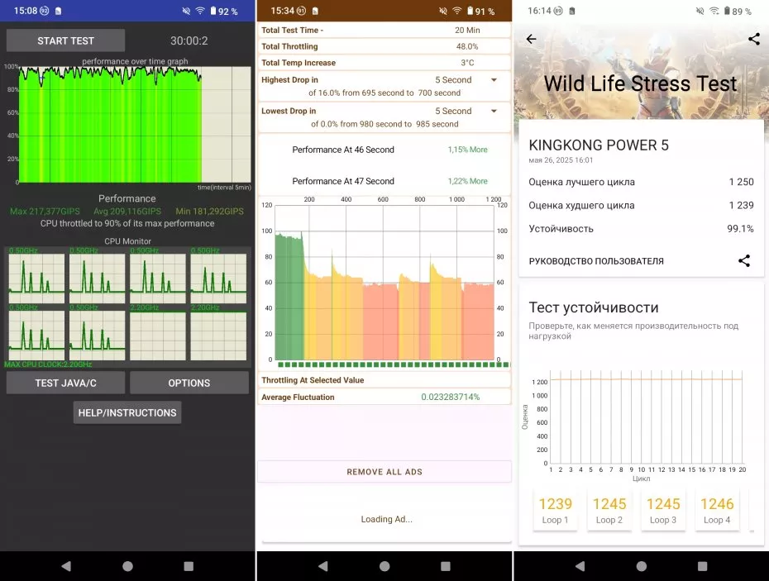
Task: Tap the TEST JAVA/C button
Action: (65, 383)
